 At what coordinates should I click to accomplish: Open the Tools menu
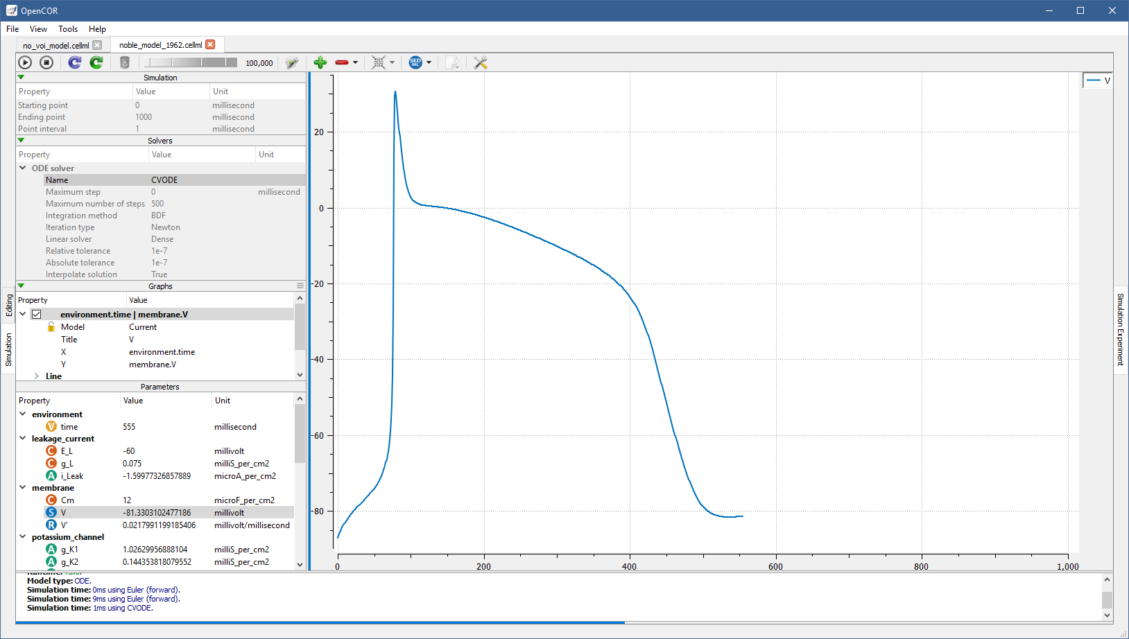pos(67,29)
